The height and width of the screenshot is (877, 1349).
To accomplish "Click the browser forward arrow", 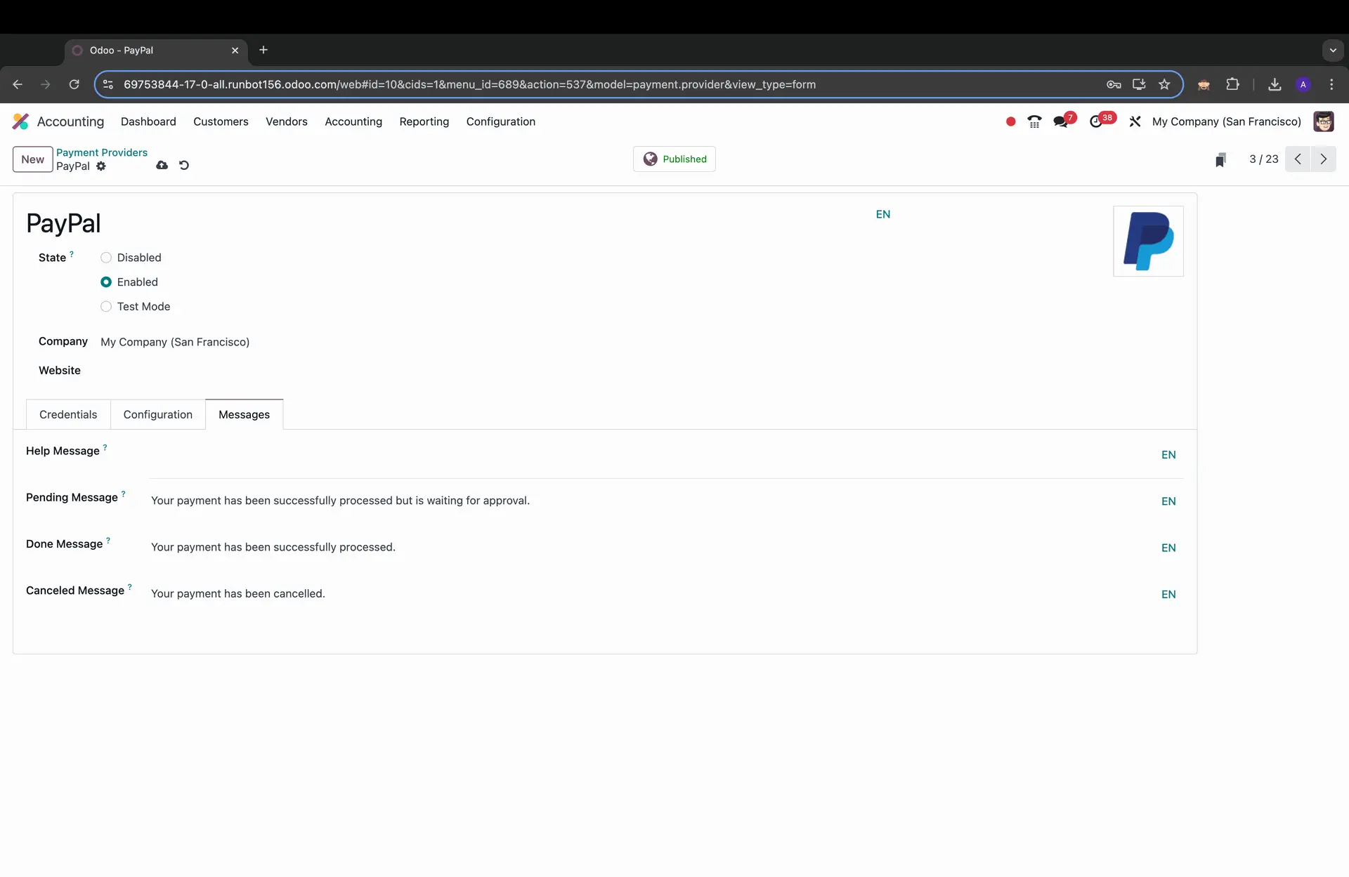I will 46,84.
